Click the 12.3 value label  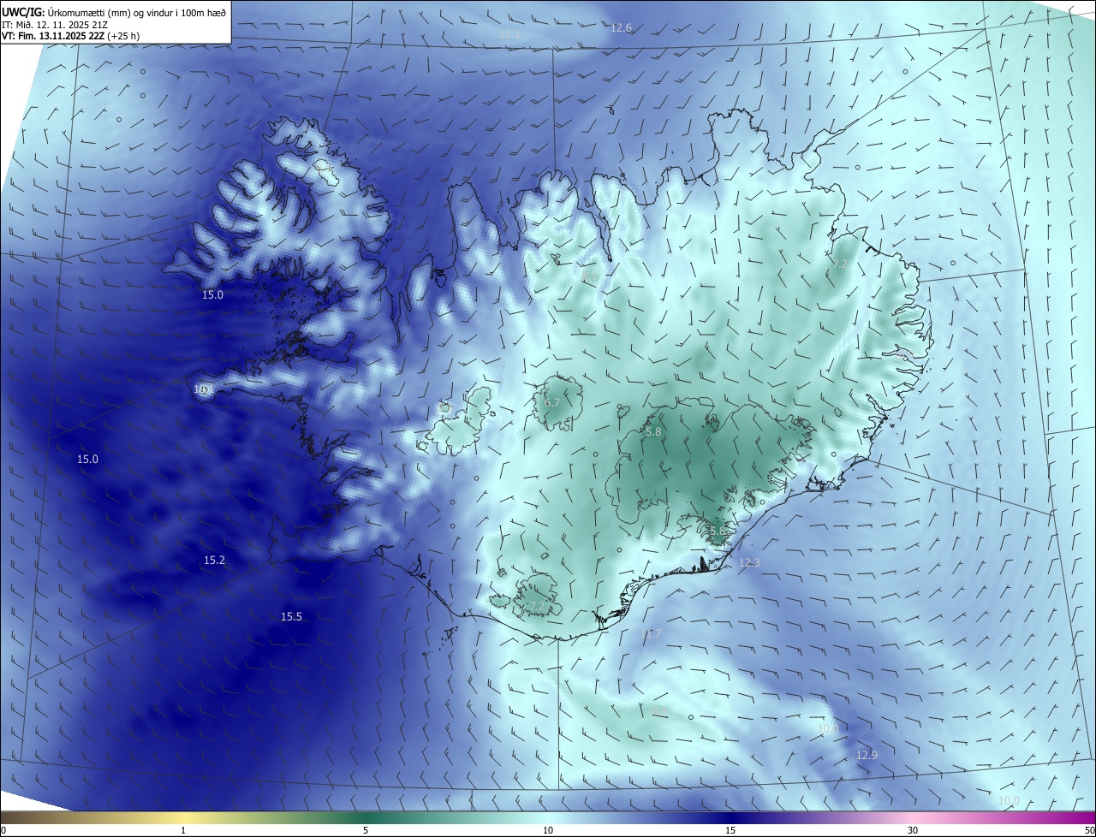[x=749, y=563]
